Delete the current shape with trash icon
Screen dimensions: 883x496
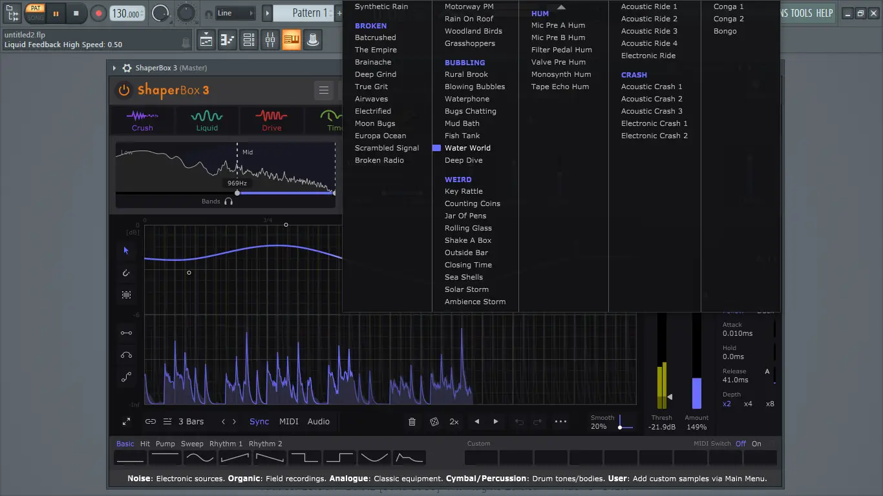pos(412,422)
